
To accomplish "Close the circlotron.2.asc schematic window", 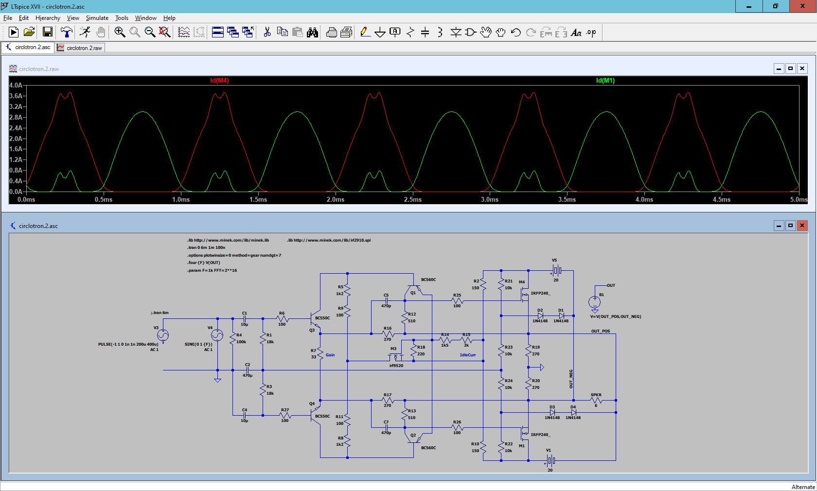I will (x=802, y=226).
